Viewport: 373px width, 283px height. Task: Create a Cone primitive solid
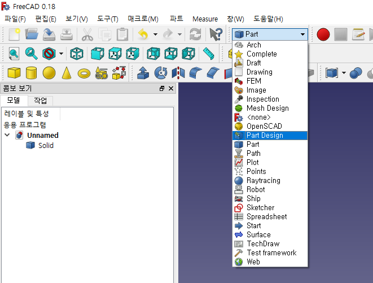pos(67,73)
